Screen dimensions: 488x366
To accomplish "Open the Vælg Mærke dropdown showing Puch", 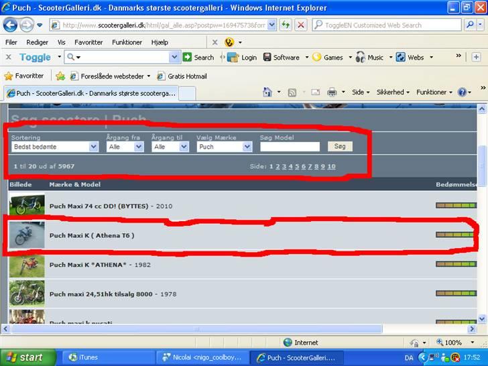I will (x=224, y=147).
